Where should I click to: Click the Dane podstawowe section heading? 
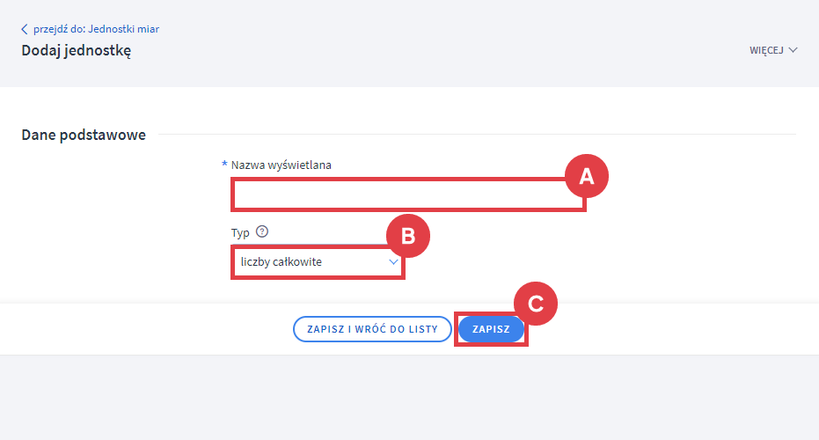[x=84, y=135]
